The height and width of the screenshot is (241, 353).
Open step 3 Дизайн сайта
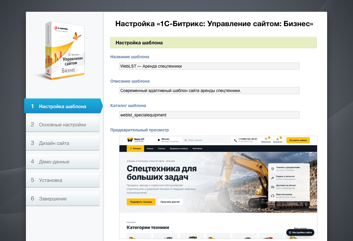[x=63, y=143]
